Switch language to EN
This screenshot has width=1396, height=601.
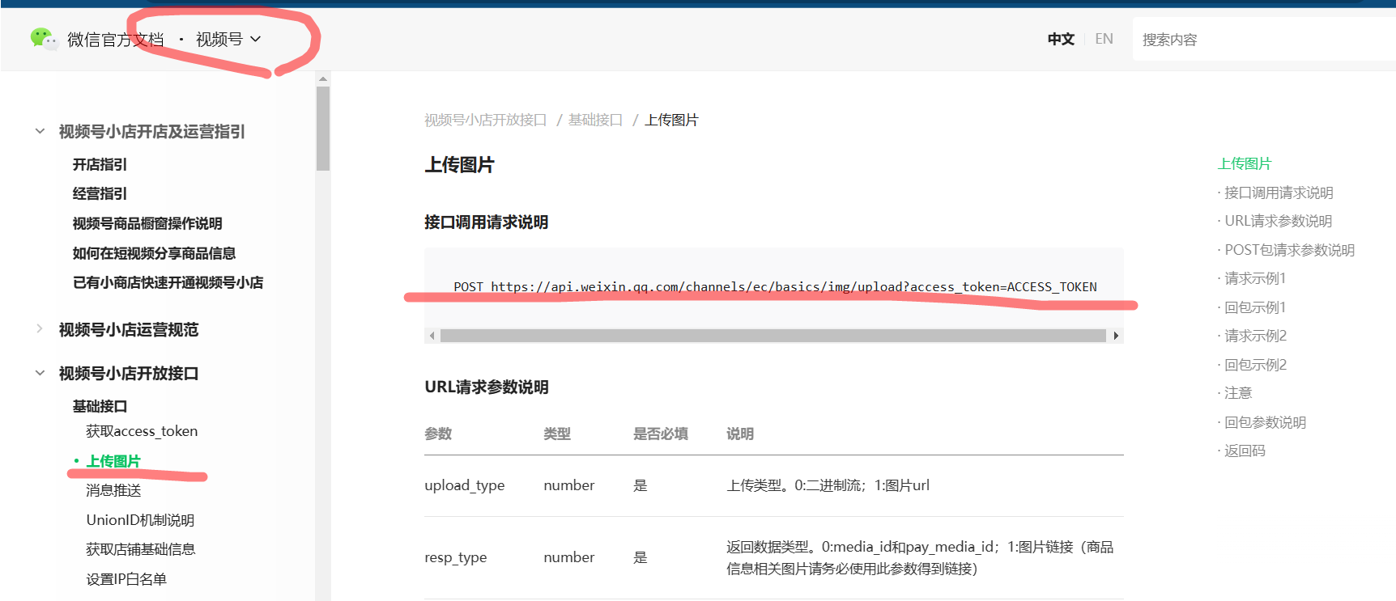tap(1104, 39)
